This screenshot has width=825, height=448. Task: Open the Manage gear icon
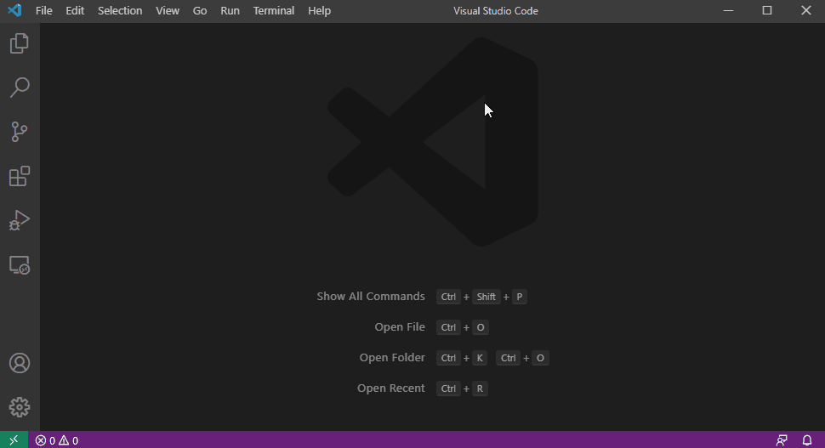20,407
